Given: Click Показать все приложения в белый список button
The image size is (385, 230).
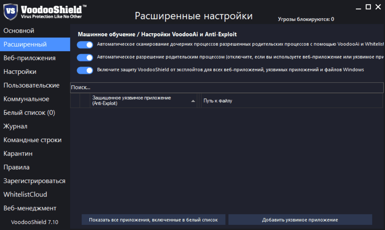Looking at the screenshot, I should pos(153,220).
